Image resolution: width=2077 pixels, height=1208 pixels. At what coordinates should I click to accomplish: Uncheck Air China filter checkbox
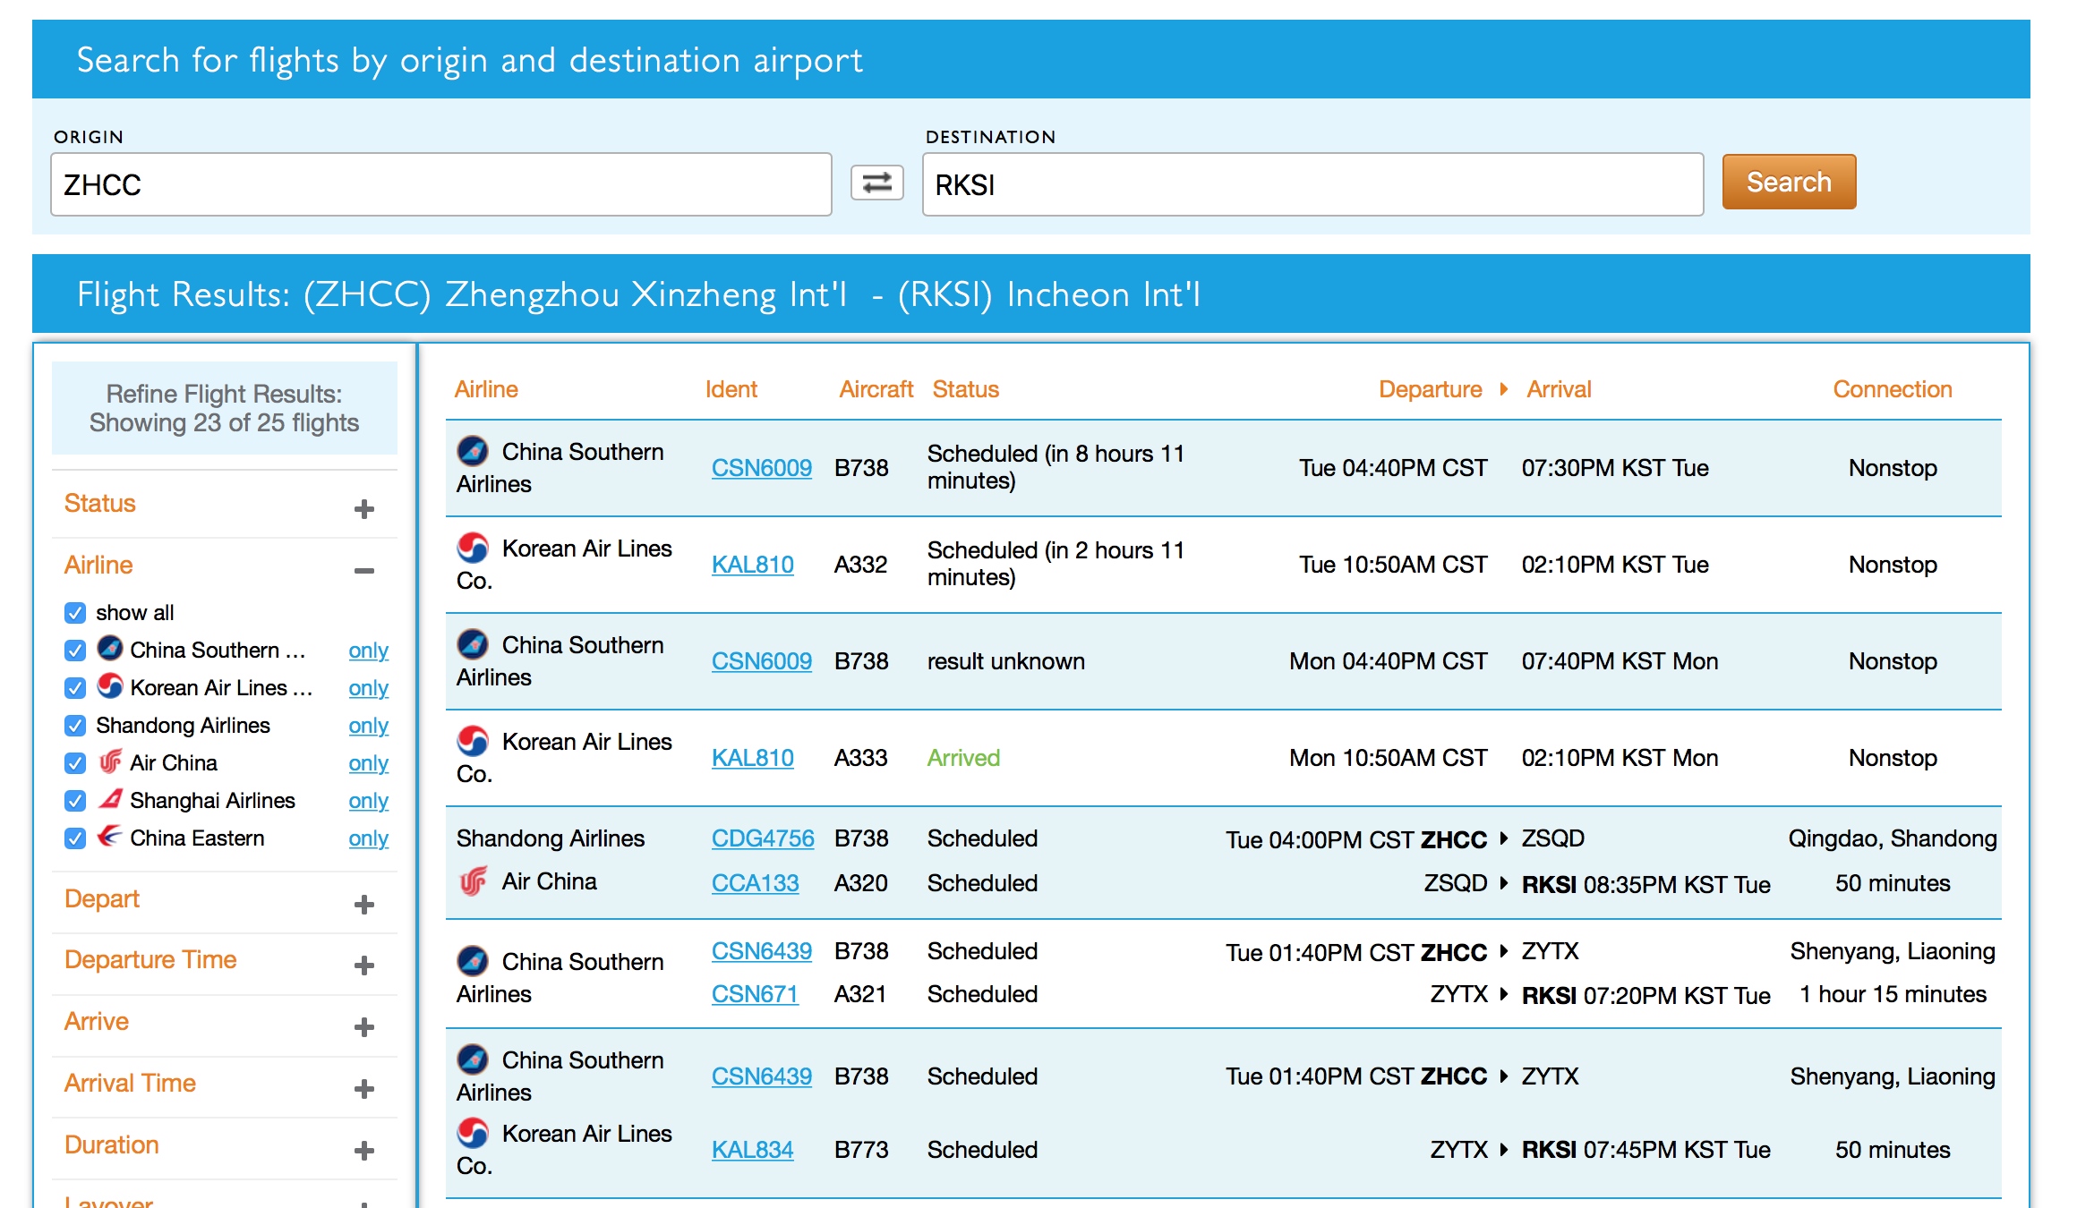point(75,763)
